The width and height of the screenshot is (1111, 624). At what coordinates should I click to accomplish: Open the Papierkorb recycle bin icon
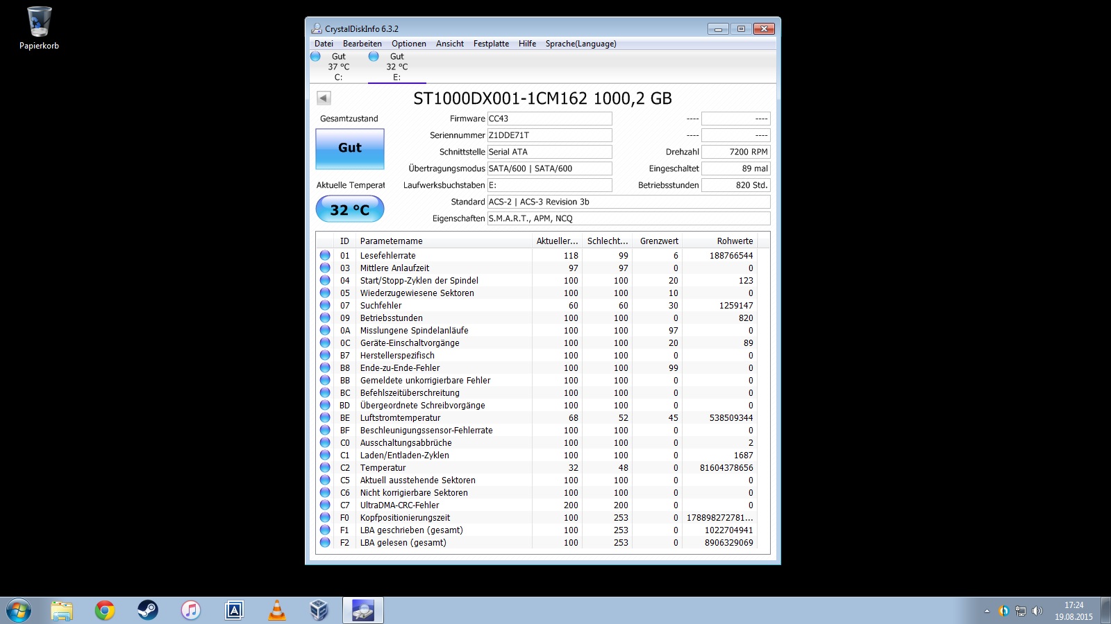coord(39,28)
